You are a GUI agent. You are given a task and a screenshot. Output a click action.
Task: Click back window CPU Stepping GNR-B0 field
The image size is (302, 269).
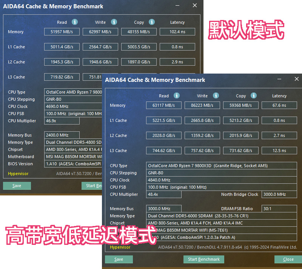point(73,99)
